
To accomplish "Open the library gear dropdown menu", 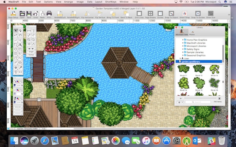I will tap(180, 102).
